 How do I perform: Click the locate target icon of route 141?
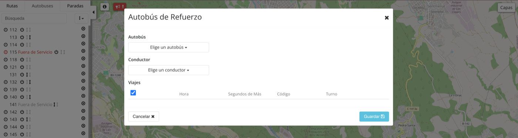point(83,103)
